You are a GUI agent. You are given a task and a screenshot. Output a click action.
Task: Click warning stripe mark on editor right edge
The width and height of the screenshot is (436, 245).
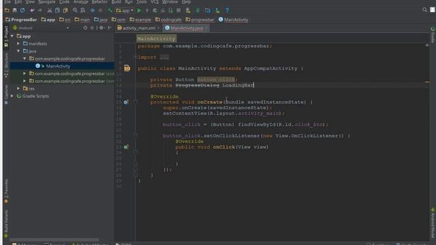pos(427,82)
